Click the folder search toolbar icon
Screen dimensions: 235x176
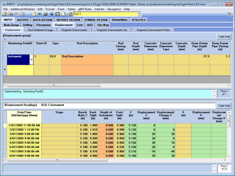10,14
